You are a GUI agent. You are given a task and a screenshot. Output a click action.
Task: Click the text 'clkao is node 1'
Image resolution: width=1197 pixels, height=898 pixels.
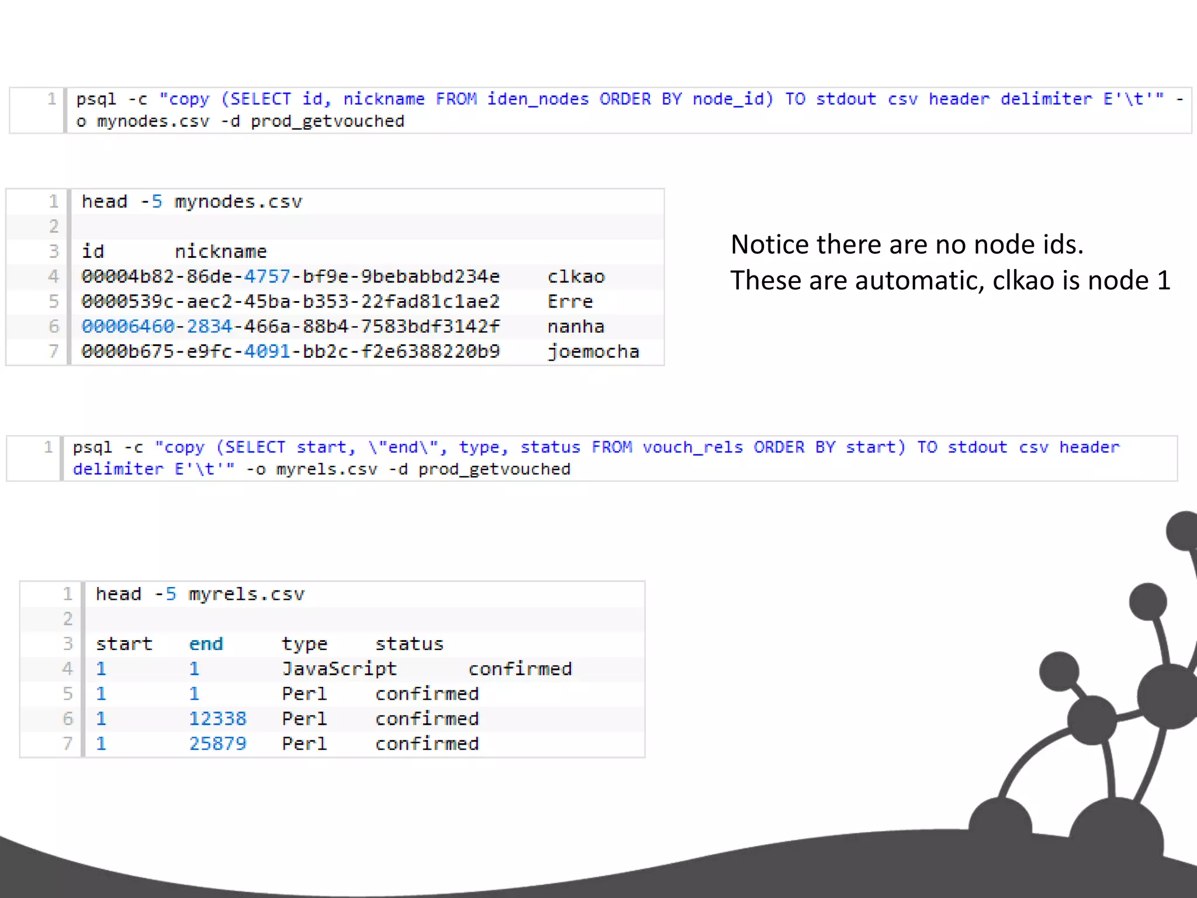(x=1081, y=281)
